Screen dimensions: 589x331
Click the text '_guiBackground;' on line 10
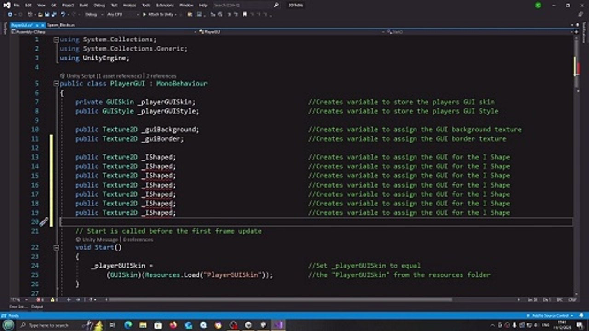[170, 130]
